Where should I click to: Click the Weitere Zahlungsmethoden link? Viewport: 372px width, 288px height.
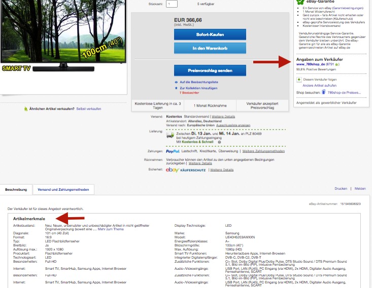point(263,151)
